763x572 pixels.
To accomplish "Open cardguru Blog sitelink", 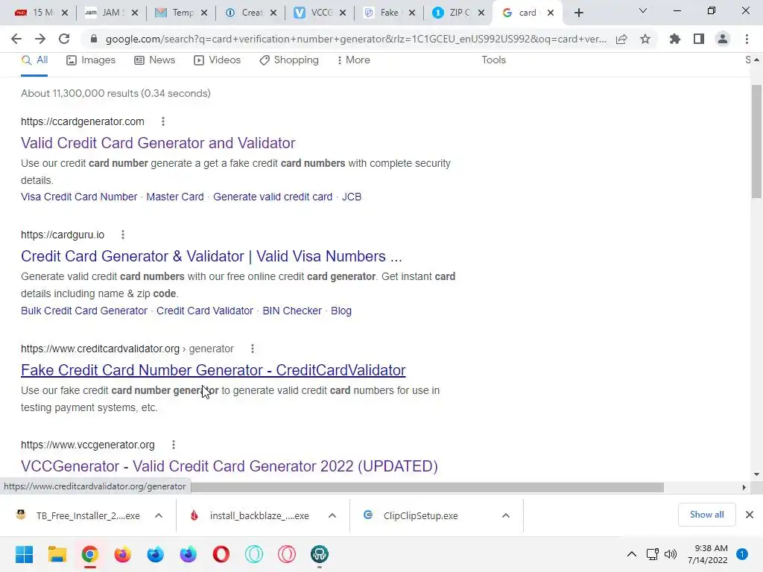I will (x=341, y=311).
